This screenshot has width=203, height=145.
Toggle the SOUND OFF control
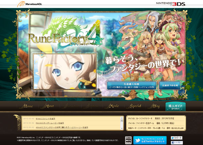point(178,99)
